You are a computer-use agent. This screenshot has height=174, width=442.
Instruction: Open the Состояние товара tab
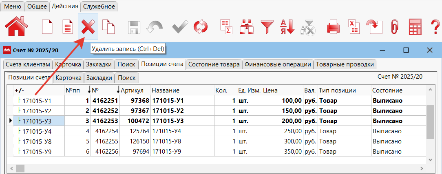click(214, 64)
